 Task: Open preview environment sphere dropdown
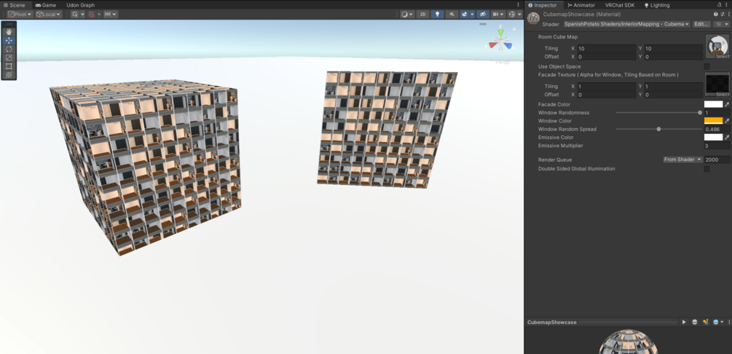coord(718,322)
